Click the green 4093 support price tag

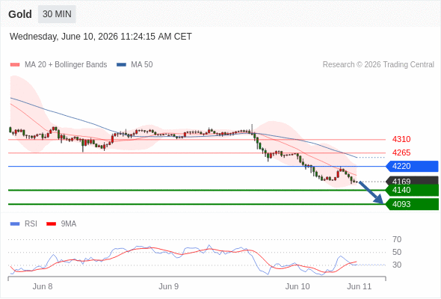412,204
